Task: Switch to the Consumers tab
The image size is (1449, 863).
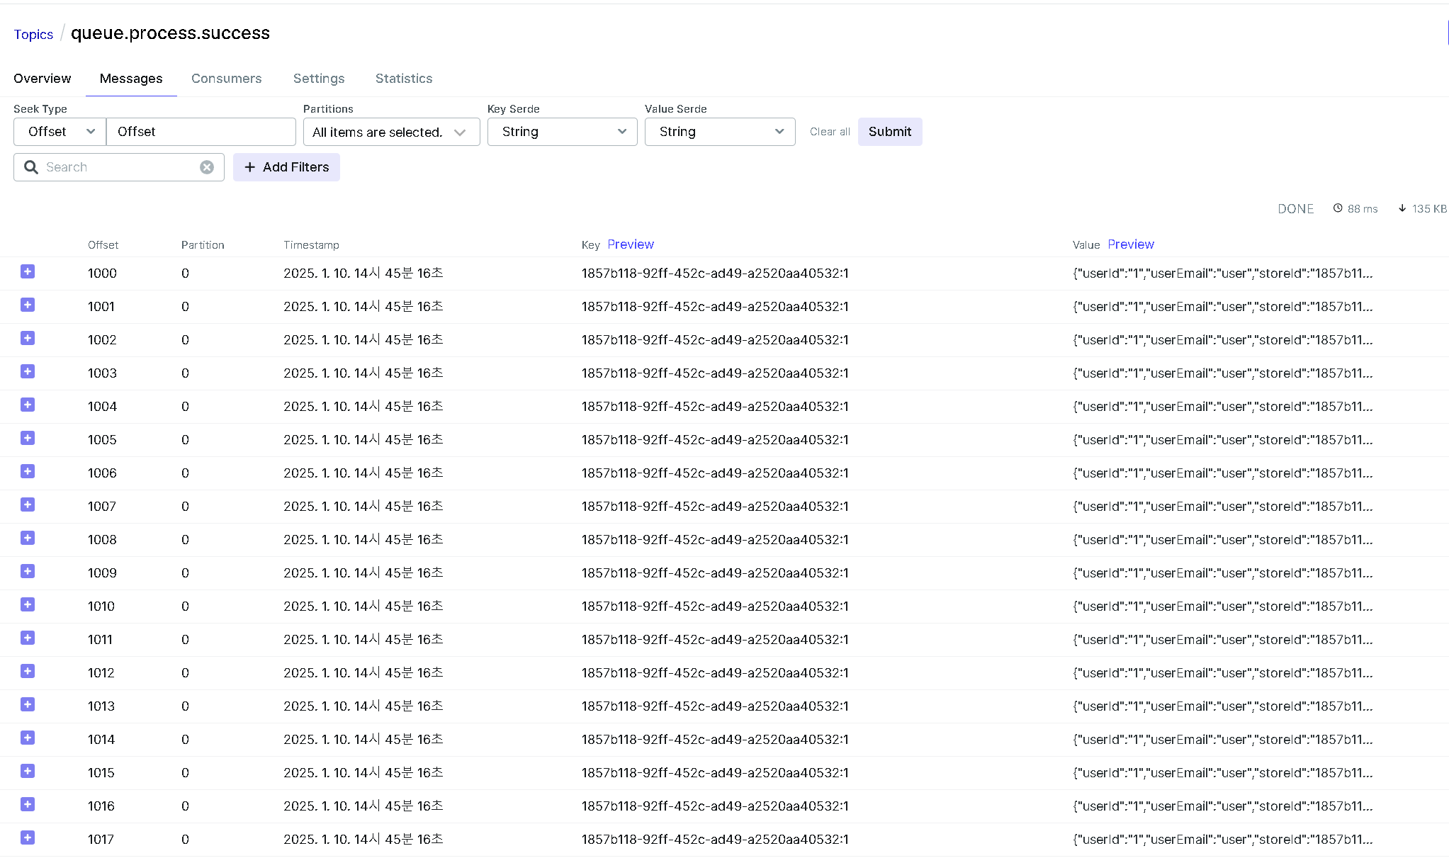Action: point(226,79)
